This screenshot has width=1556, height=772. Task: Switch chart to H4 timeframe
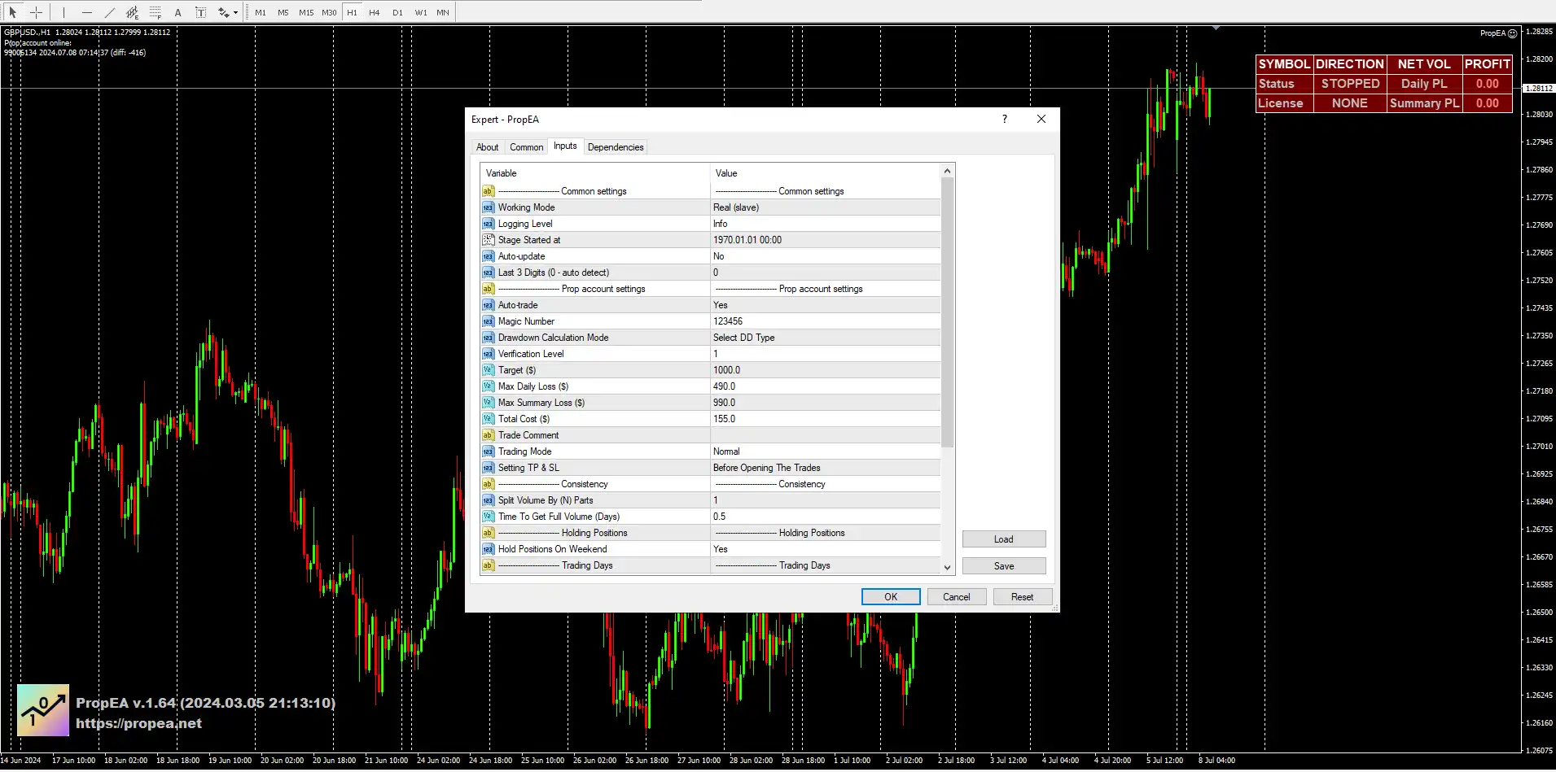click(375, 12)
